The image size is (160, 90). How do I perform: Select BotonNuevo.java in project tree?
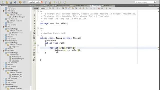point(17,33)
